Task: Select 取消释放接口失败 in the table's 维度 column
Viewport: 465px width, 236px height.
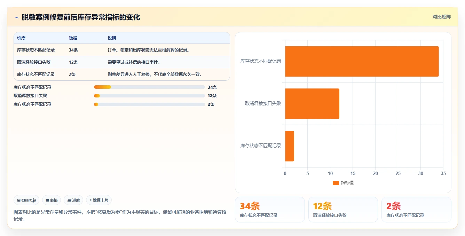Action: 34,62
